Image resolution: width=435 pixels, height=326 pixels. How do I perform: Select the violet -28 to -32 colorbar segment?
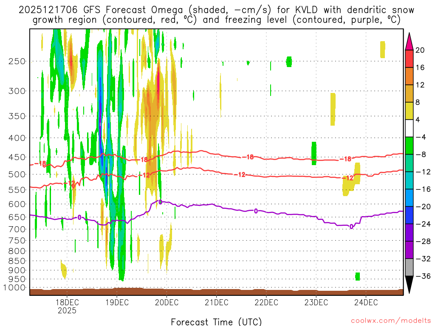pyautogui.click(x=409, y=250)
